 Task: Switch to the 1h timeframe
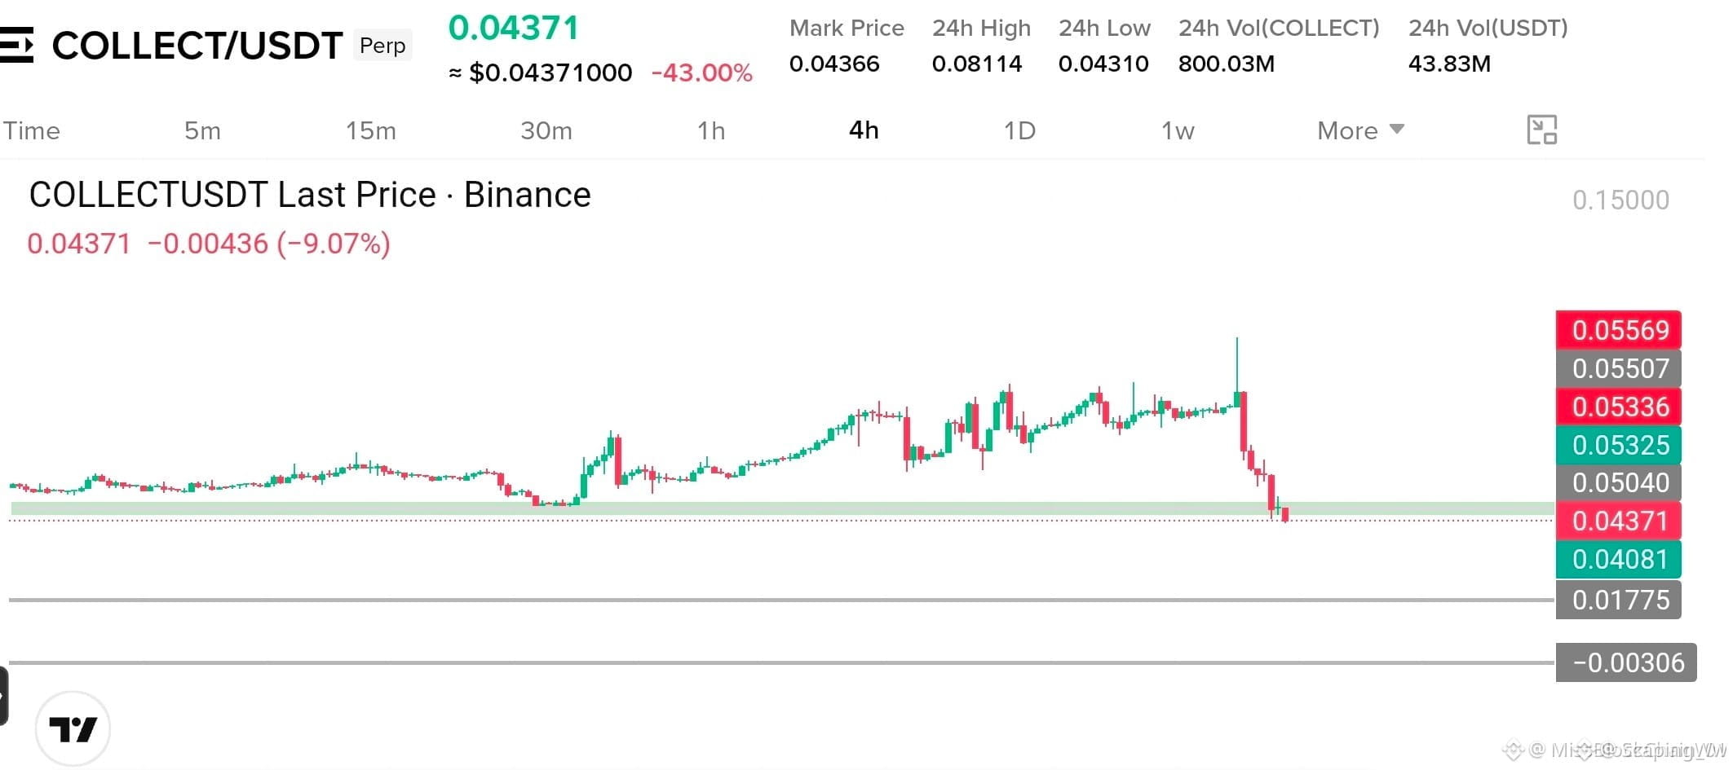tap(711, 130)
